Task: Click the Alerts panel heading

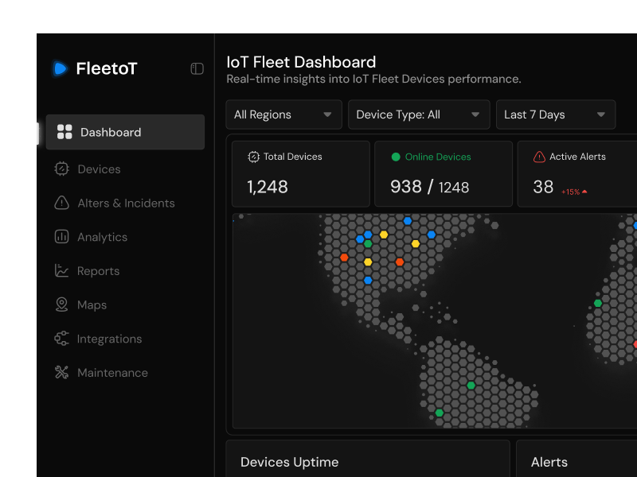Action: [549, 462]
